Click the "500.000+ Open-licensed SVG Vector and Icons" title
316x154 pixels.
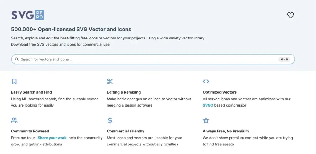pos(71,30)
